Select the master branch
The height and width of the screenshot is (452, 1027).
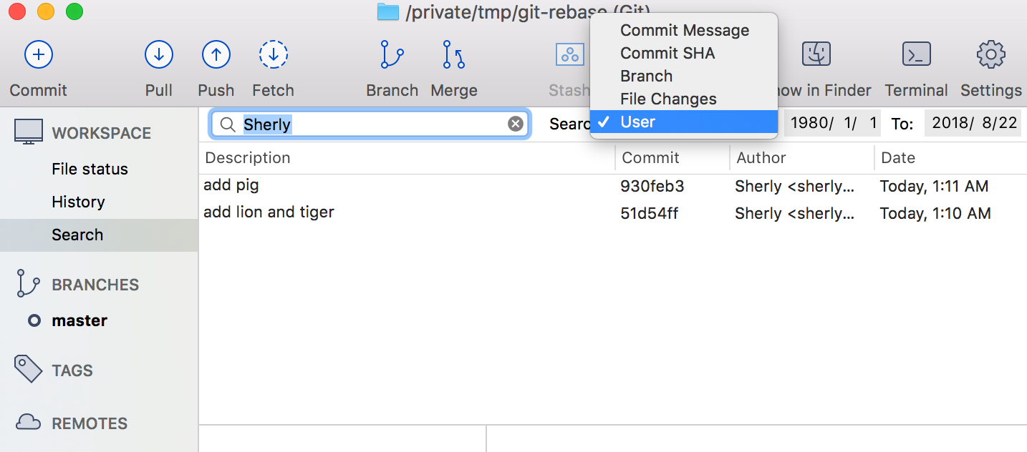click(79, 321)
